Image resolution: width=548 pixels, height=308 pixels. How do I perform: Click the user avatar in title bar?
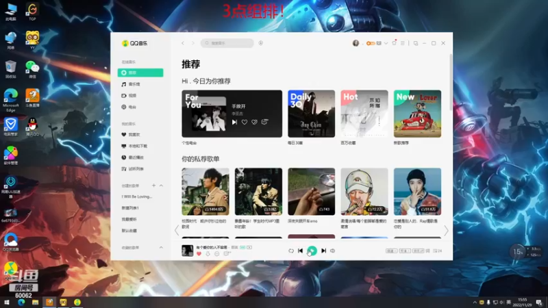(356, 43)
